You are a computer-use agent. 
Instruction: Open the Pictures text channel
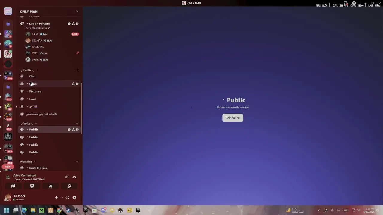[35, 91]
